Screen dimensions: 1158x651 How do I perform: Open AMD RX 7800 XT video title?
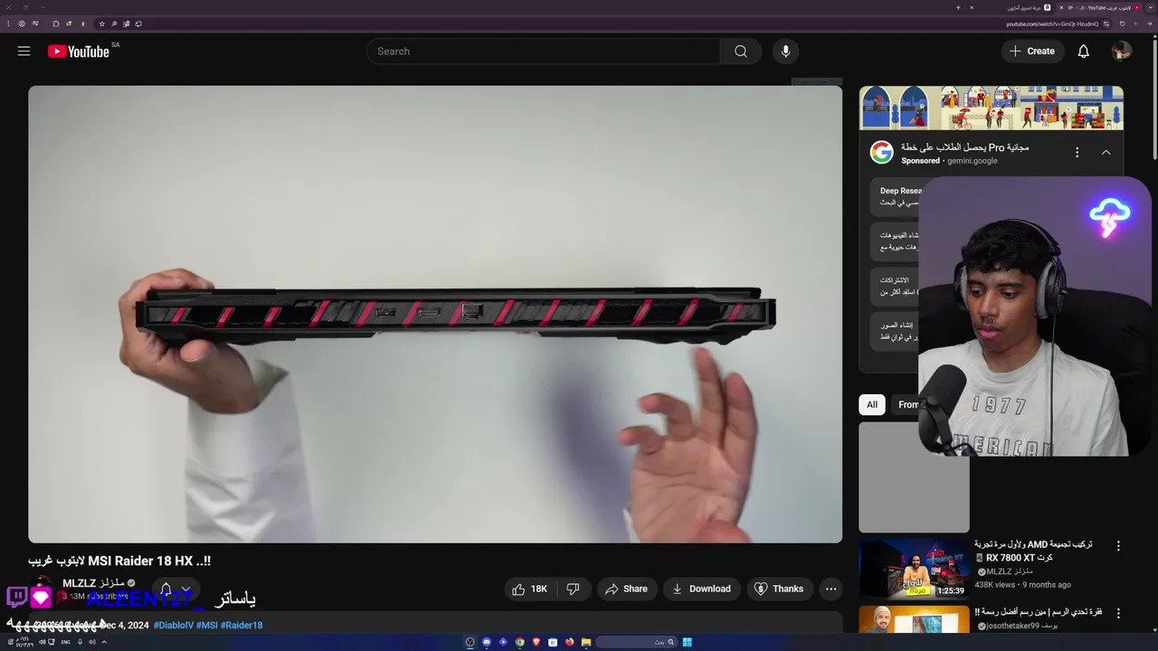tap(1033, 551)
